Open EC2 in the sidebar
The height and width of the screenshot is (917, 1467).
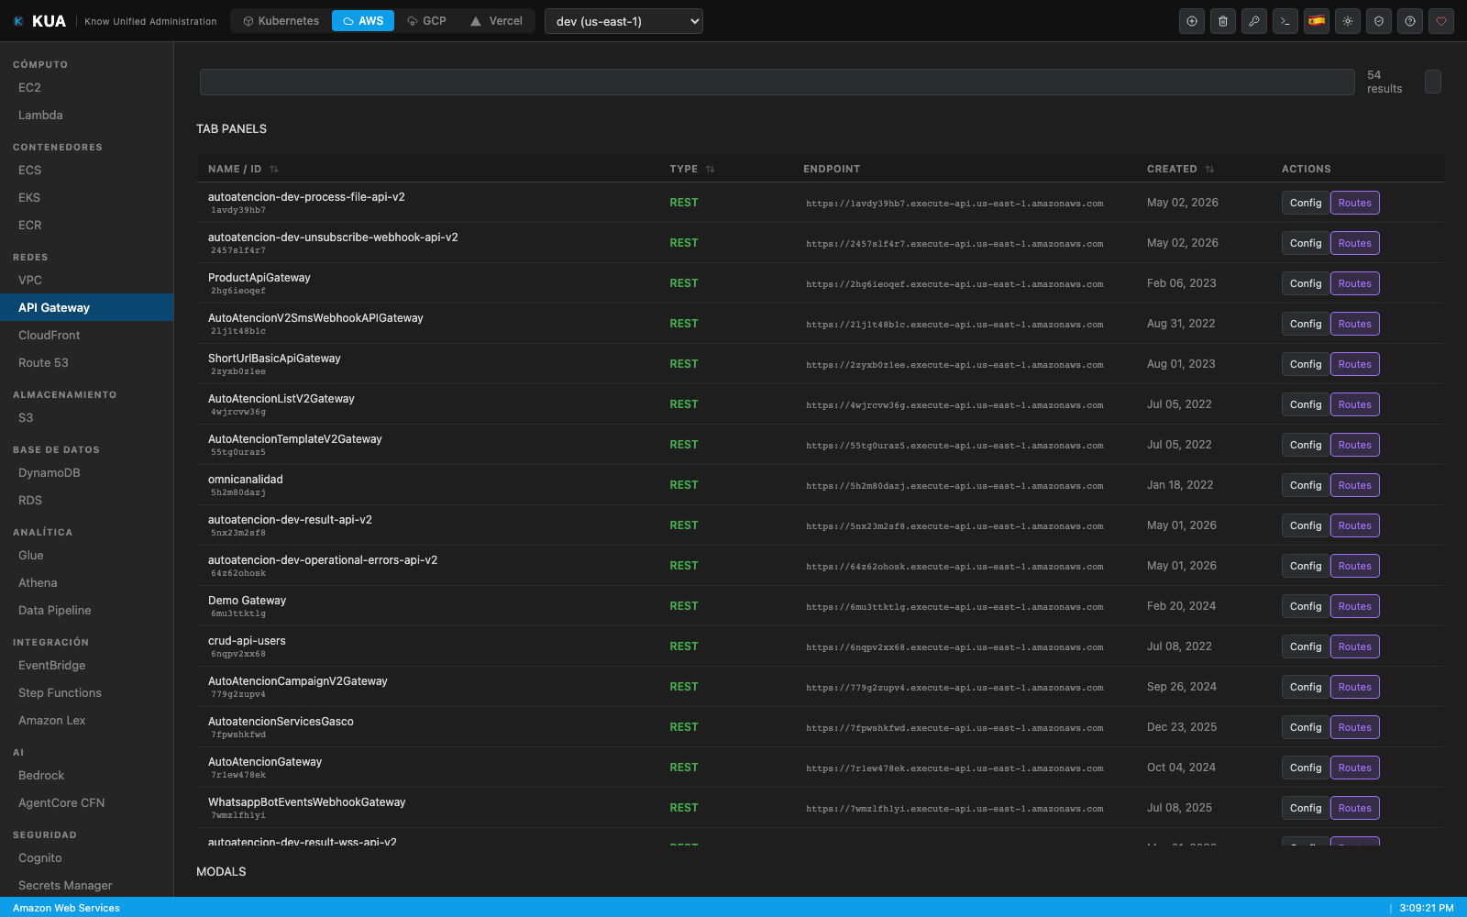[86, 88]
